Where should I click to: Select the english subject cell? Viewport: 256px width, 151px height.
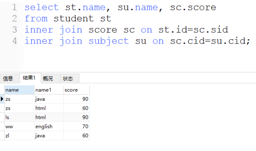(x=49, y=126)
